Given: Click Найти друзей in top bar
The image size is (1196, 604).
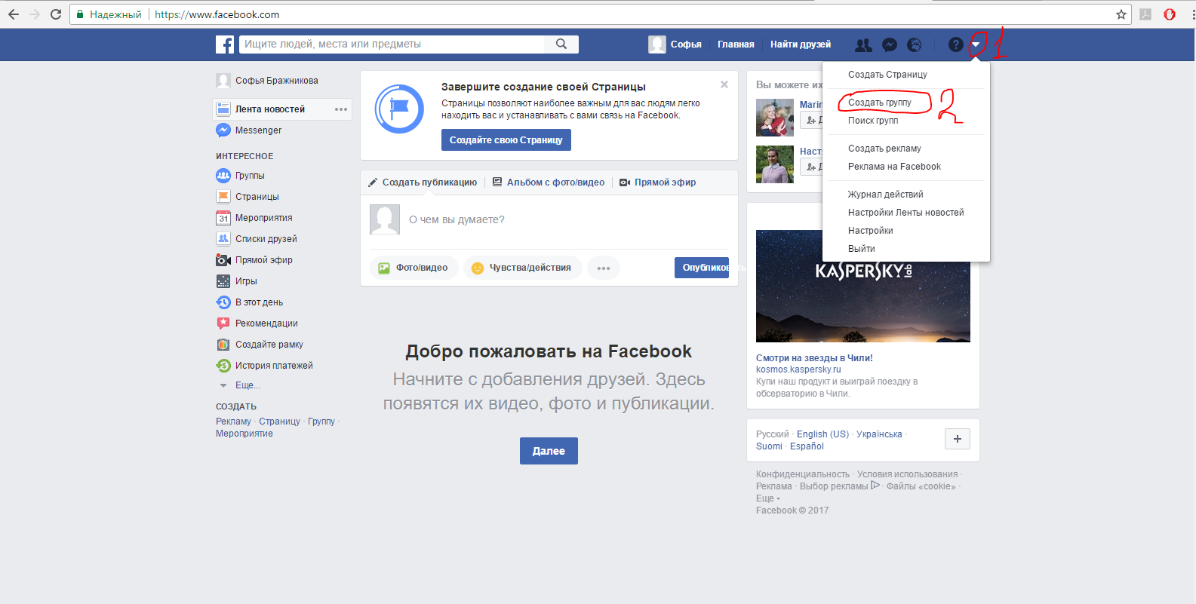Looking at the screenshot, I should click(800, 44).
